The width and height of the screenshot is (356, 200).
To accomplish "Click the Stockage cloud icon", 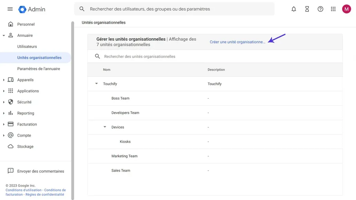I will 10,146.
